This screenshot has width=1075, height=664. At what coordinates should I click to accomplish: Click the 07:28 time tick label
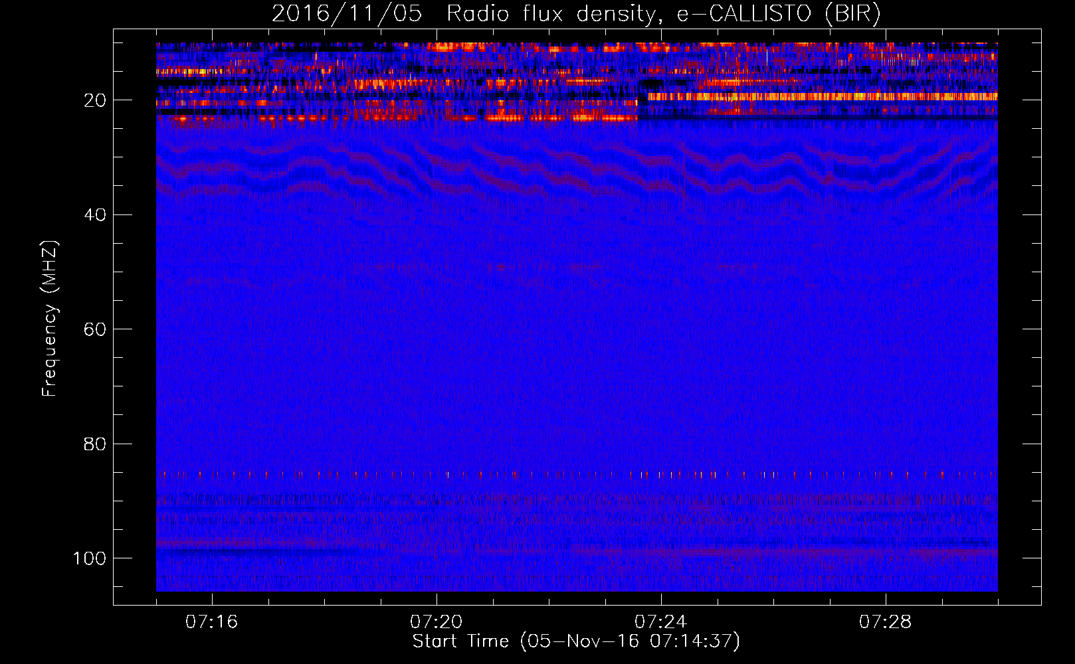(x=885, y=622)
